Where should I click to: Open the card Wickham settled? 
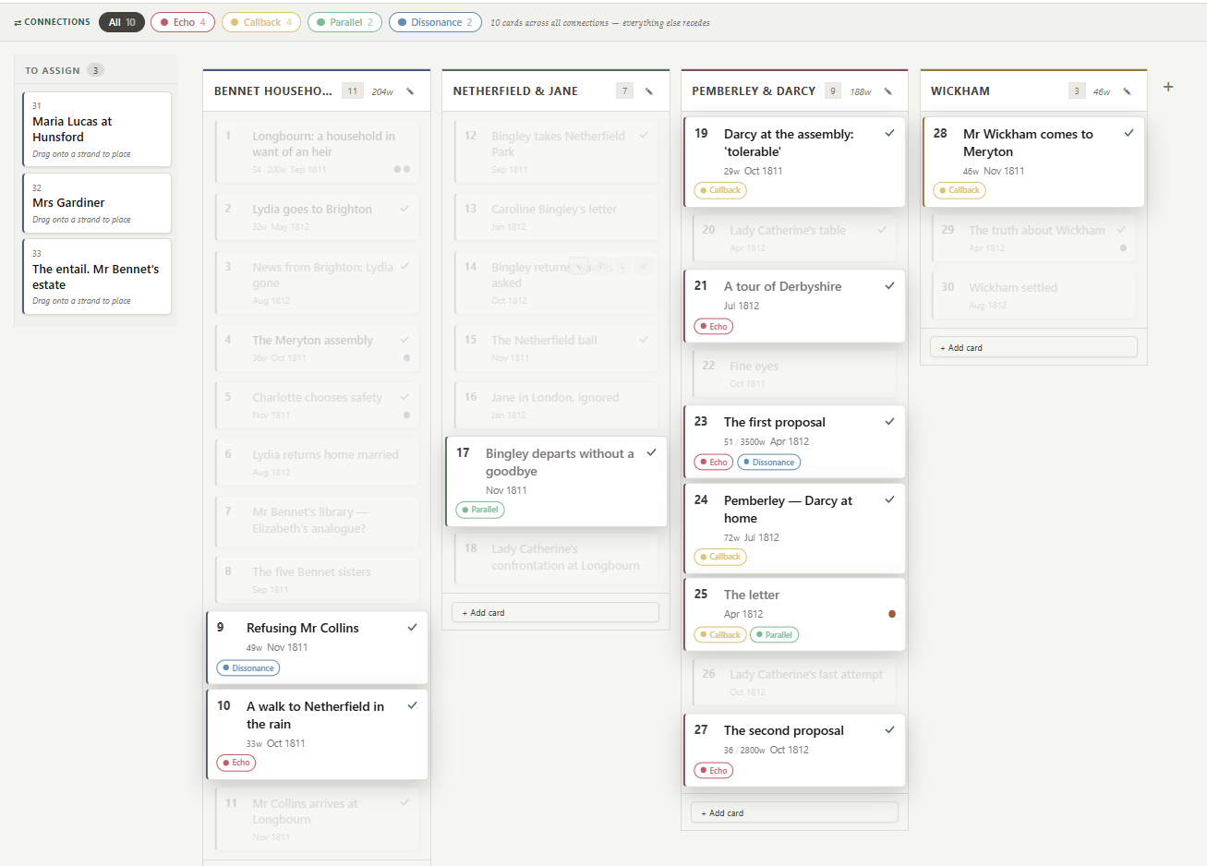(x=1034, y=295)
